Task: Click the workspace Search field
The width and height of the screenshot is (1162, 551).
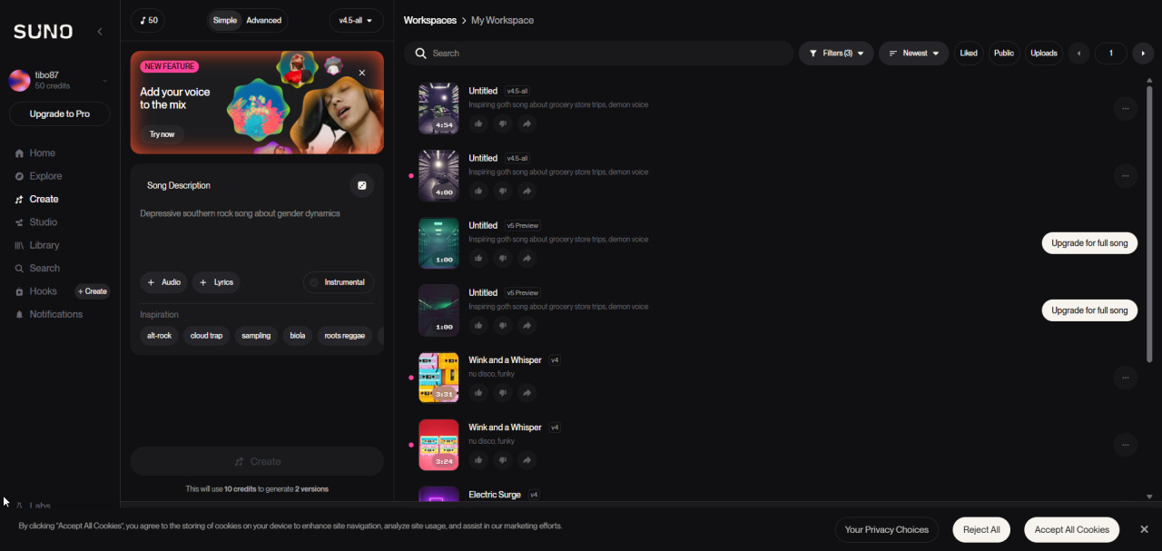Action: point(599,54)
